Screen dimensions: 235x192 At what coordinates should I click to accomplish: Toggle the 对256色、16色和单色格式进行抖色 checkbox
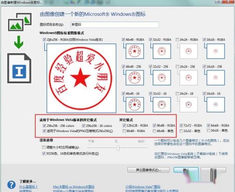point(44,154)
